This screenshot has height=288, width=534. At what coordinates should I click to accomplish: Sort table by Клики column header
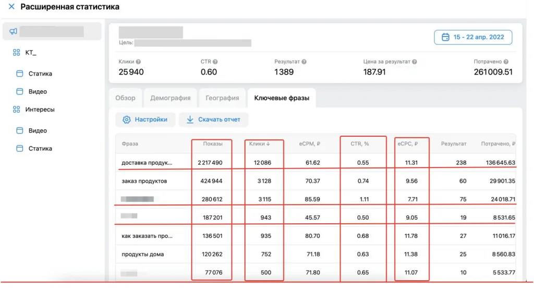point(259,143)
